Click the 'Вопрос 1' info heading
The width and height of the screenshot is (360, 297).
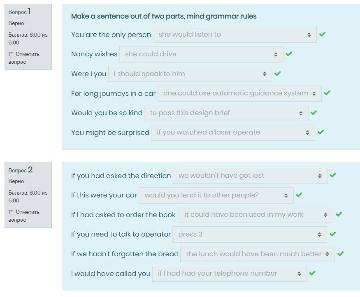(x=19, y=12)
